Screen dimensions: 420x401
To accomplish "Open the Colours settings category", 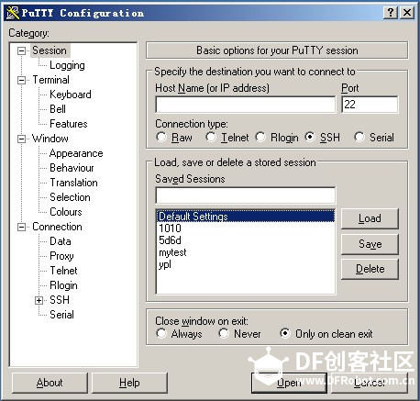I will tap(66, 212).
